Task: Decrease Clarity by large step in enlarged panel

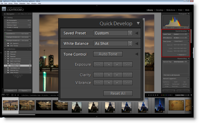Action: point(98,75)
